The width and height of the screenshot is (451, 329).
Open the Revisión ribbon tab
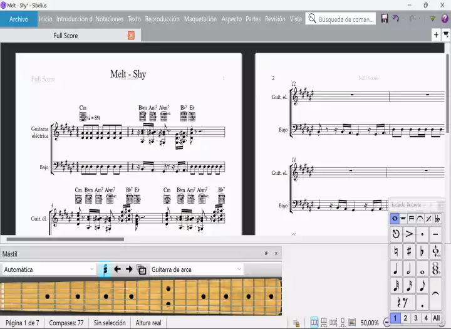(275, 19)
